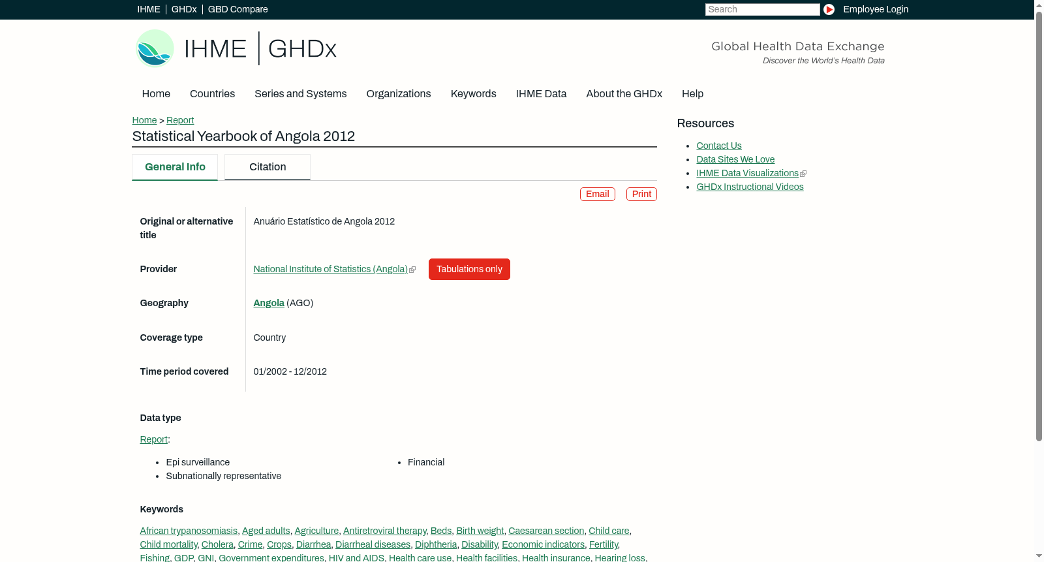
Task: Open GHDx Instructional Videos link
Action: (750, 187)
